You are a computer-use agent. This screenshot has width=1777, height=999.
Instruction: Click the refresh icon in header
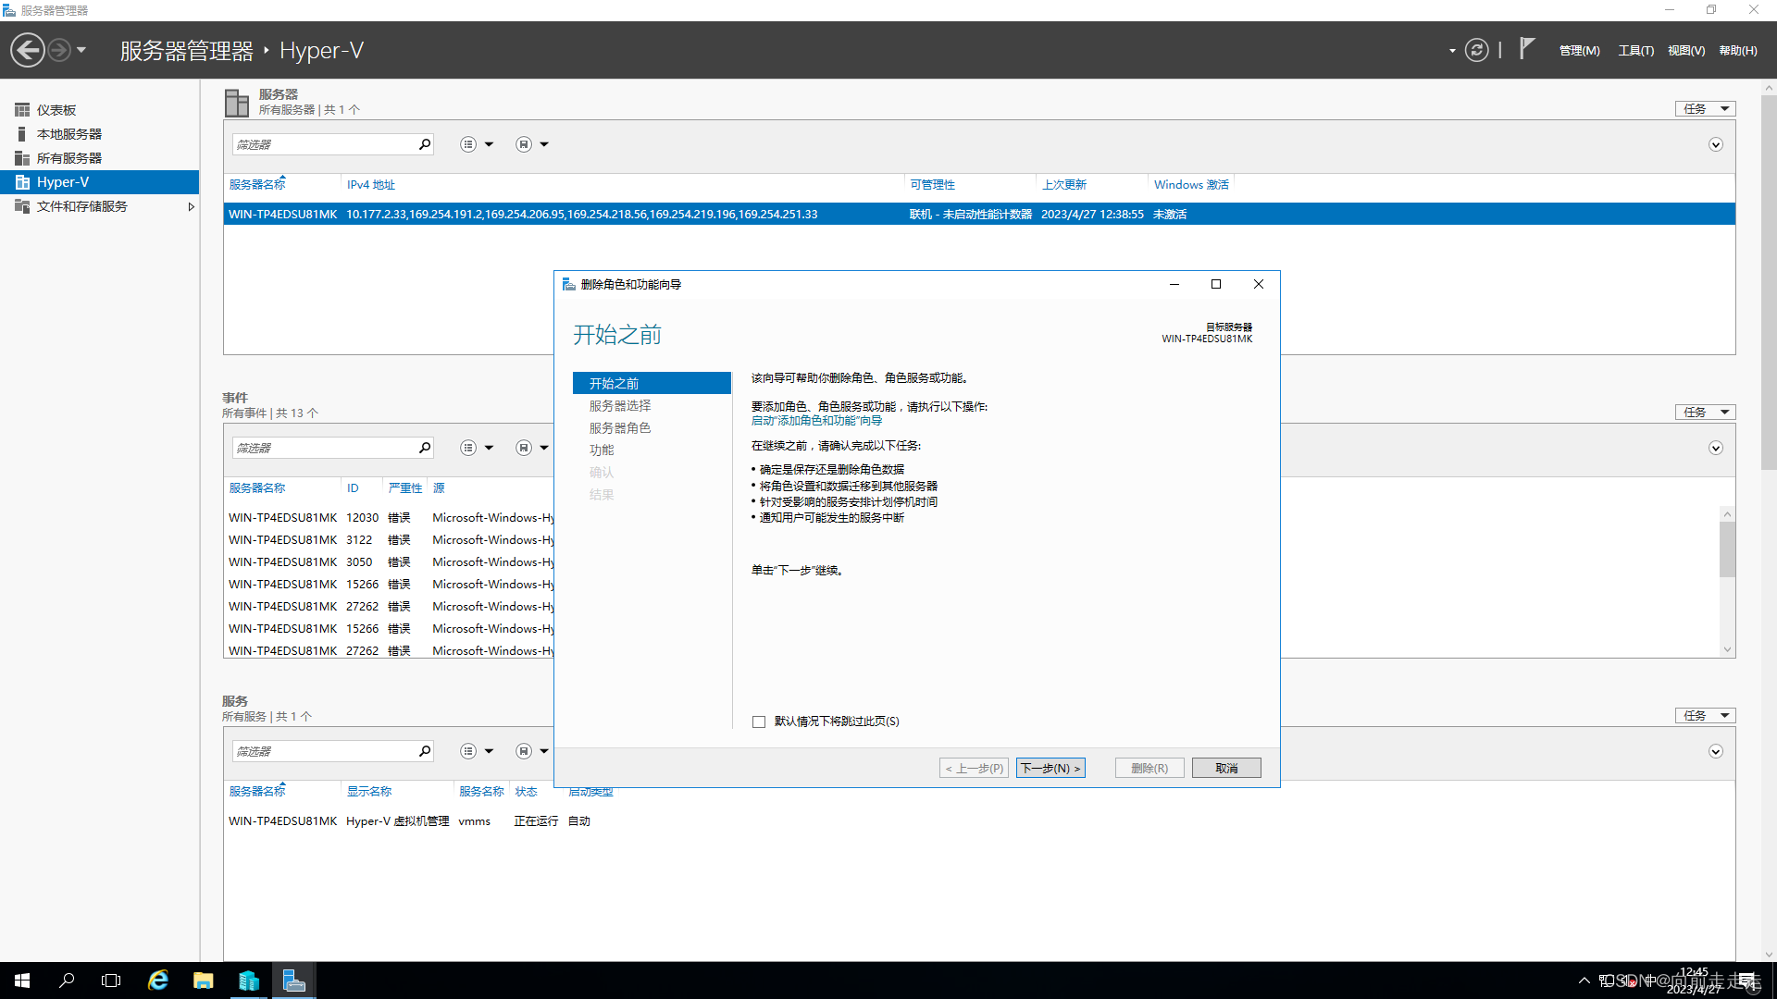coord(1477,50)
